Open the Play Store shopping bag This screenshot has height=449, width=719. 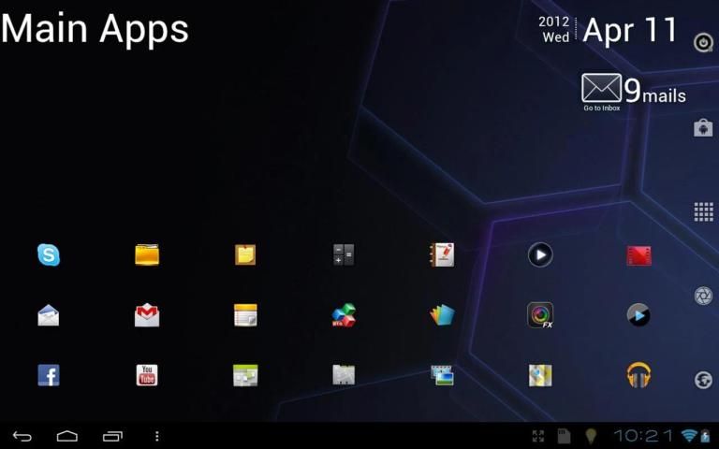pyautogui.click(x=703, y=128)
